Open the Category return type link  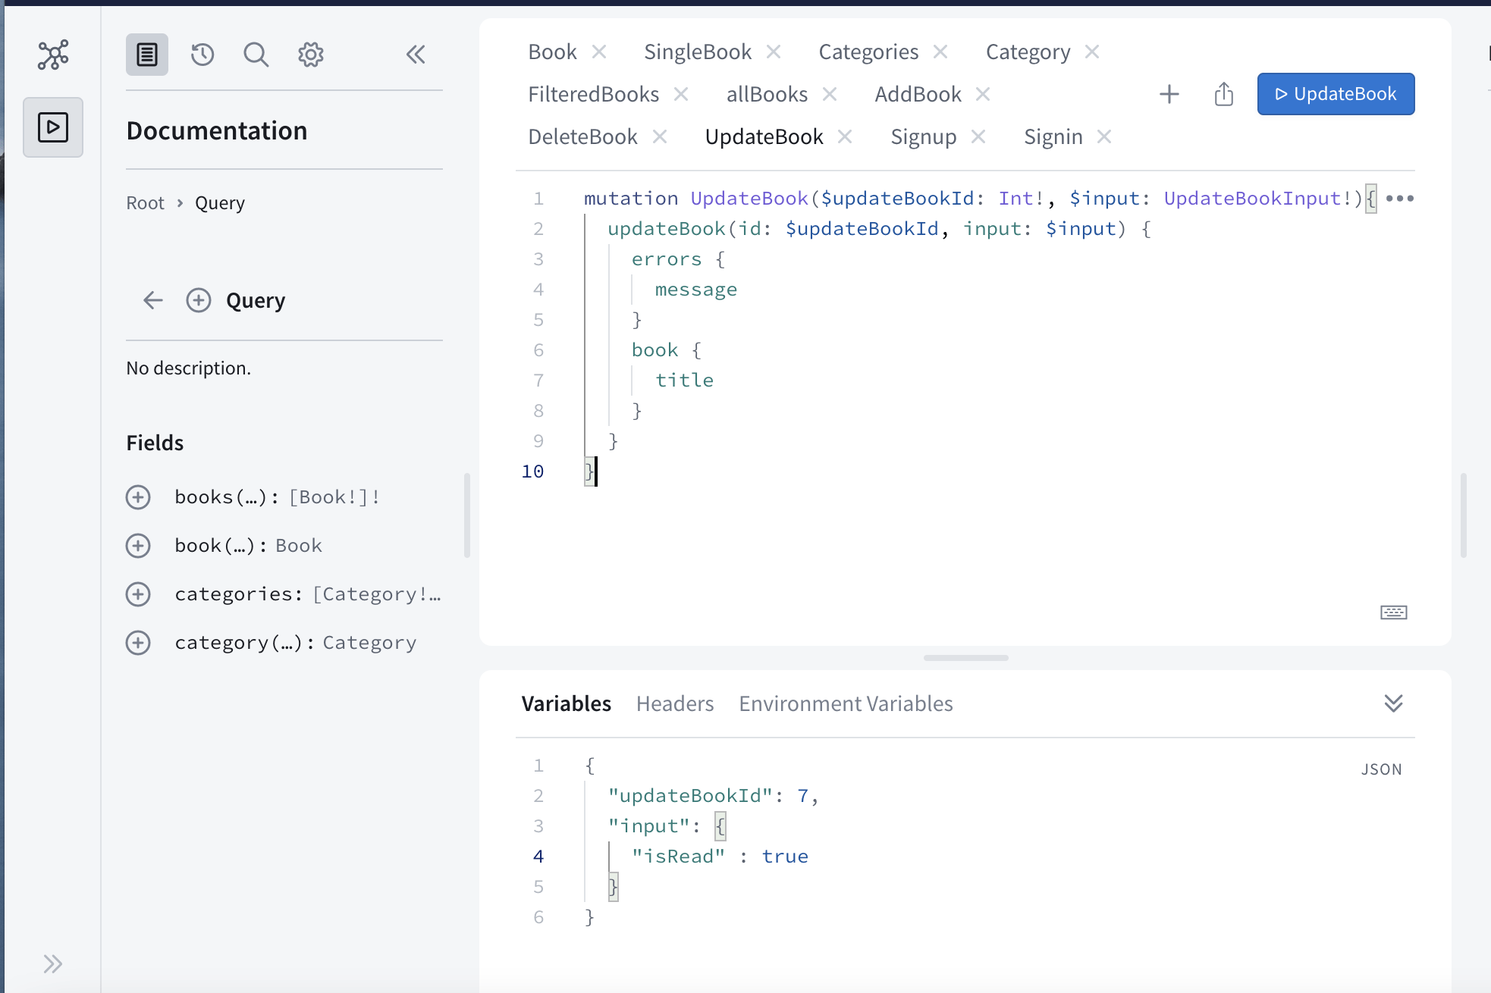point(370,643)
